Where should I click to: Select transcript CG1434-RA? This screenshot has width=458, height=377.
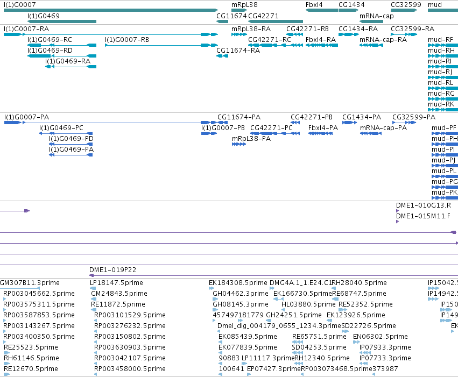coord(348,34)
